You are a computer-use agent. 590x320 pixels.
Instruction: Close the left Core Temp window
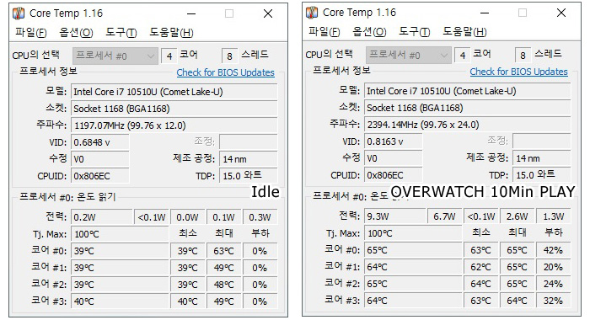coord(268,14)
